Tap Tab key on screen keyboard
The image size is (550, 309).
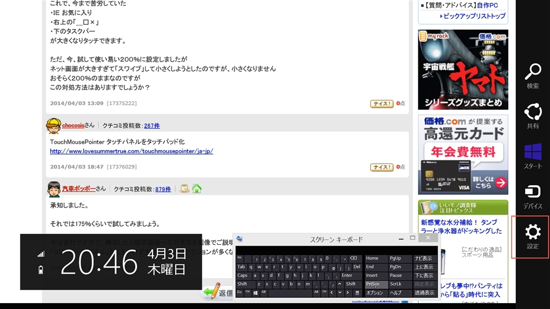241,267
